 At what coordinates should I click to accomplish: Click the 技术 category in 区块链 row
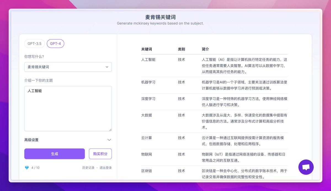pyautogui.click(x=181, y=171)
